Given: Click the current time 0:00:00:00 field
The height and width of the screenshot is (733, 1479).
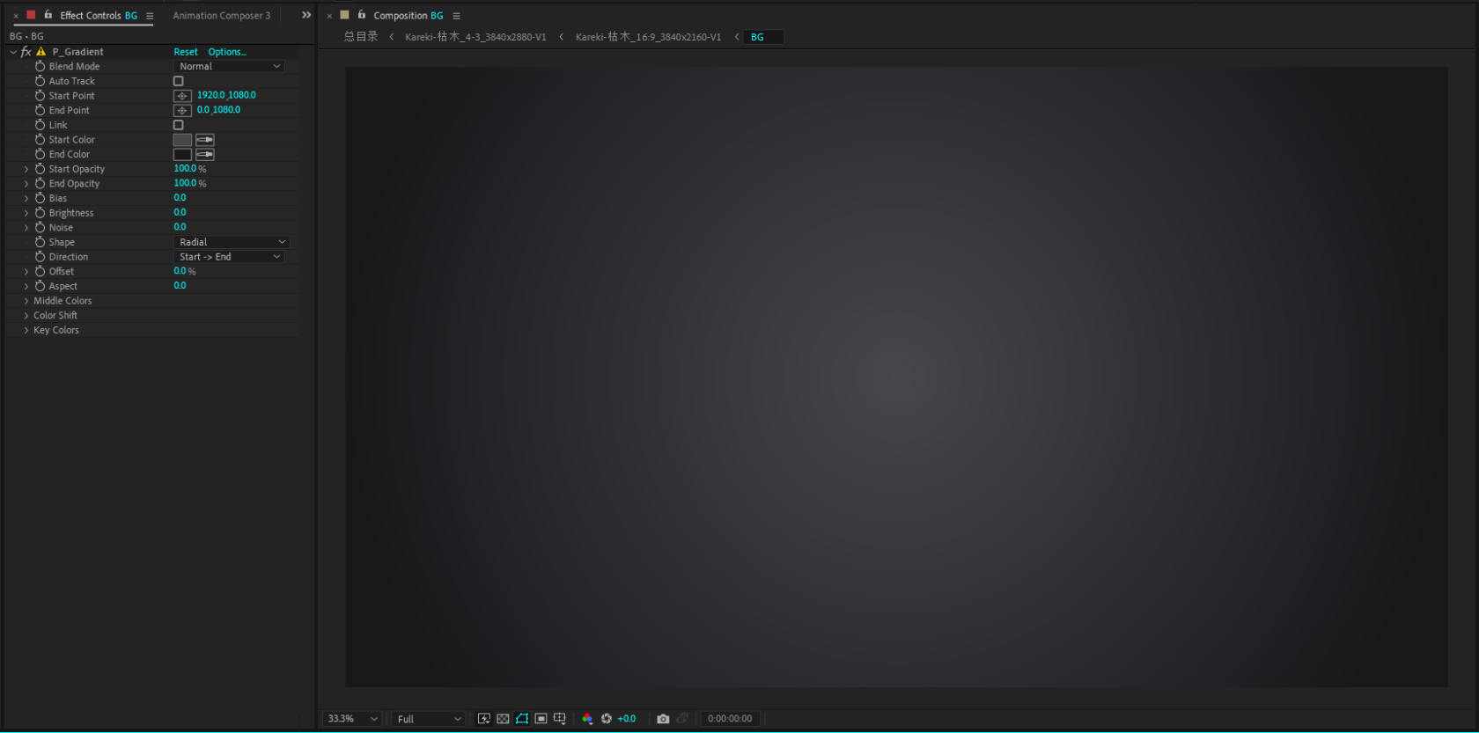Looking at the screenshot, I should coord(730,719).
